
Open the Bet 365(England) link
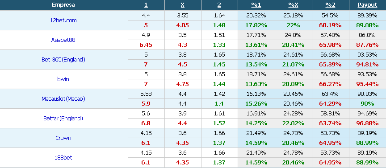(x=63, y=59)
